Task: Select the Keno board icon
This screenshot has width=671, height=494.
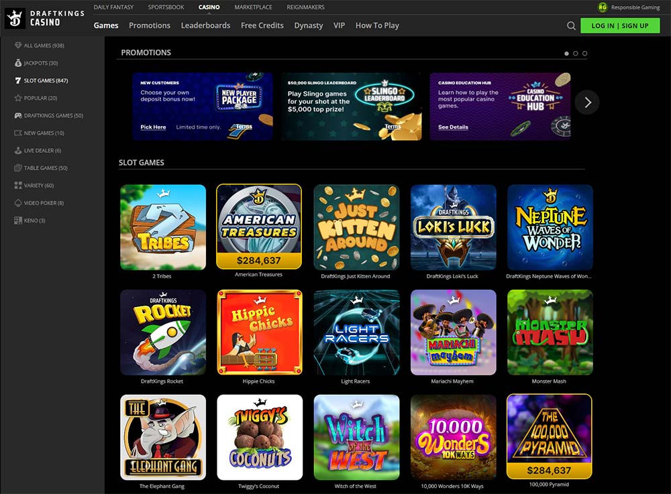Action: click(18, 221)
